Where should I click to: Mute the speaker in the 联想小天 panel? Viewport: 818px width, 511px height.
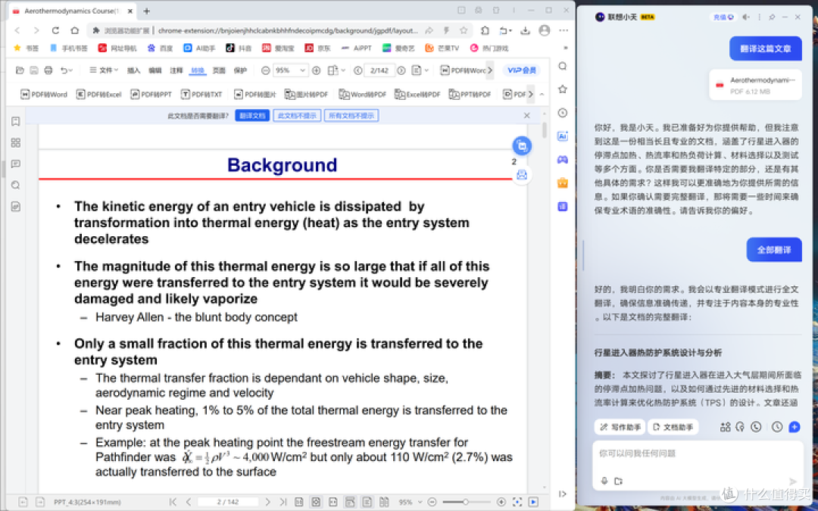point(746,17)
